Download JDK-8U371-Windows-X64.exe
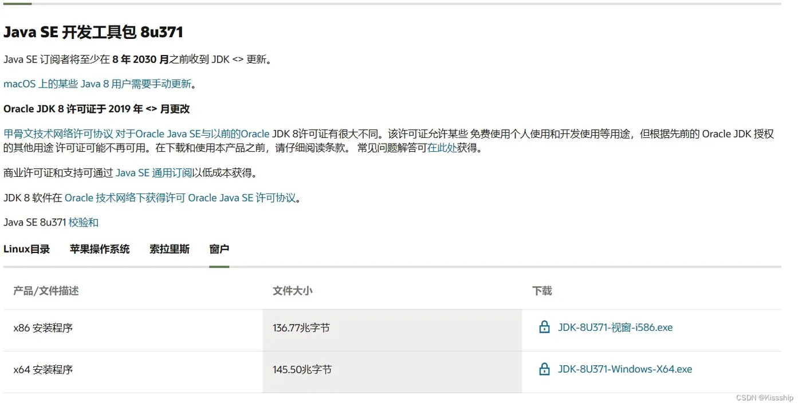802x407 pixels. [x=625, y=370]
